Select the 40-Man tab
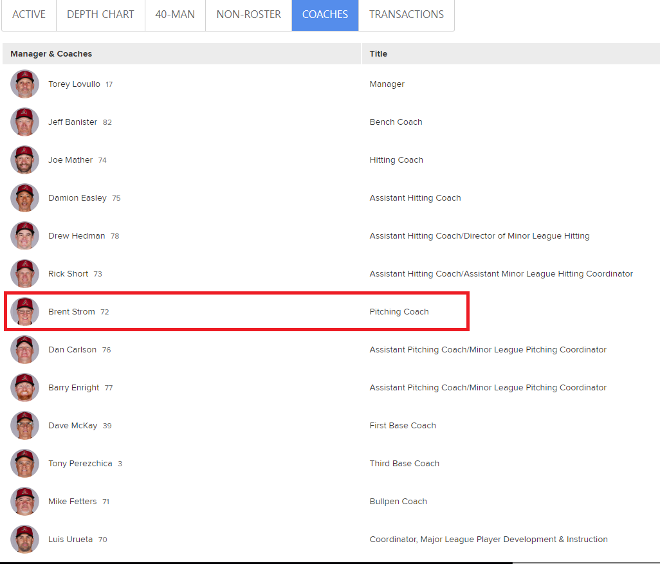660x564 pixels. [175, 14]
